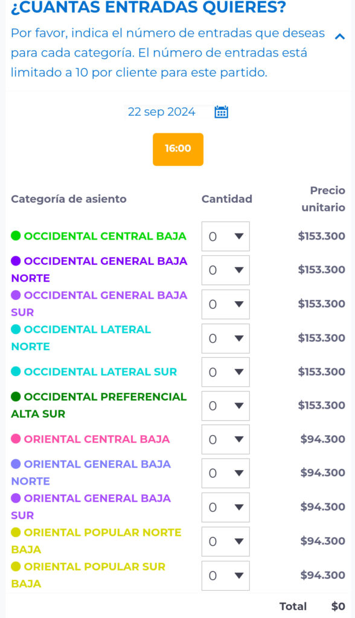
Task: Open quantity dropdown for Oriental General Baja Sur
Action: click(226, 507)
